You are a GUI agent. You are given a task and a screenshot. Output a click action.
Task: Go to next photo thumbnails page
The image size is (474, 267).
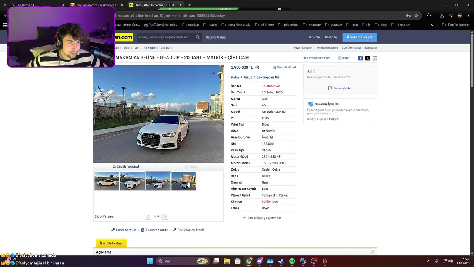pos(165,217)
